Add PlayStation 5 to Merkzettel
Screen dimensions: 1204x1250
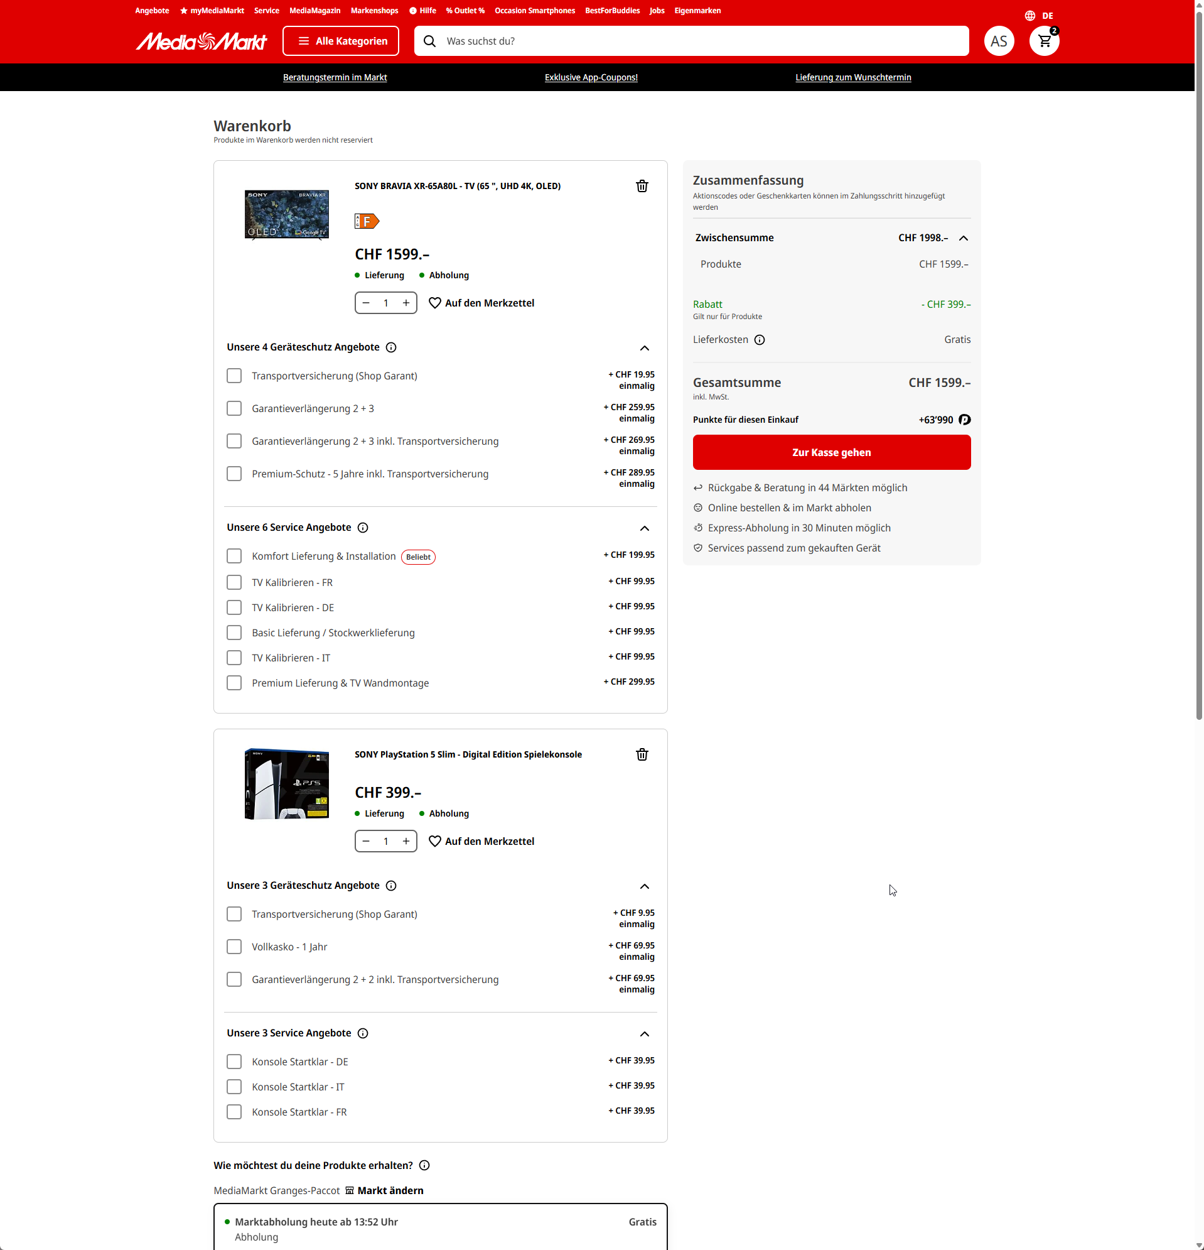tap(481, 841)
